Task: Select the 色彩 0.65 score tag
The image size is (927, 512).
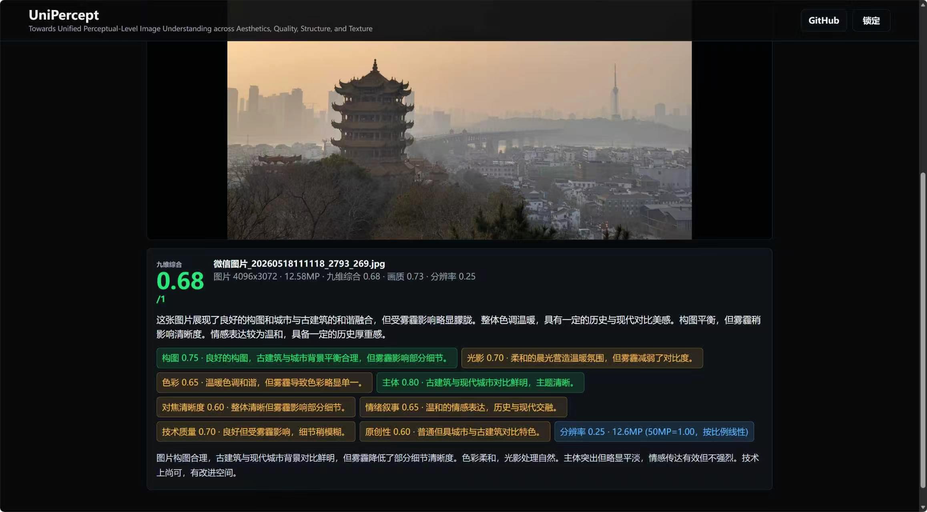Action: coord(264,382)
